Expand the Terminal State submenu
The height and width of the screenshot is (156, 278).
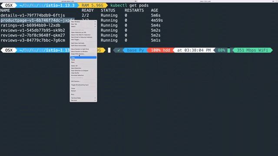coord(83,98)
